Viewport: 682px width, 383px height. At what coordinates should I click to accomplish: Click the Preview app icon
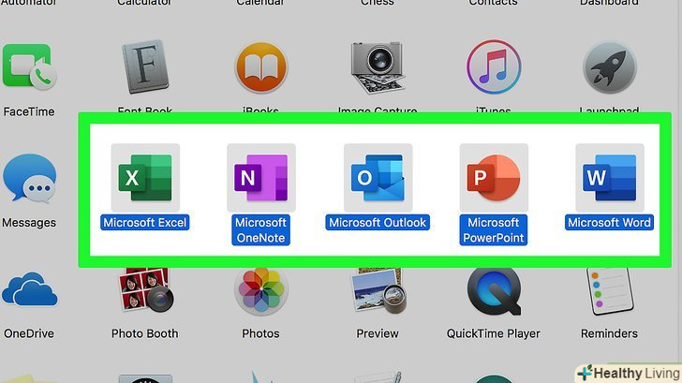pyautogui.click(x=378, y=290)
